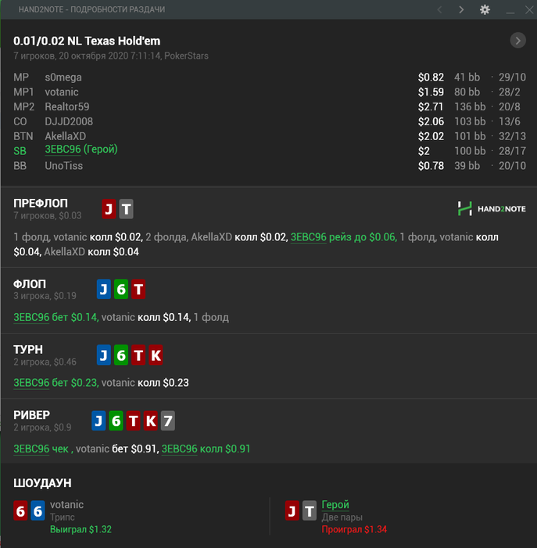Click UnoTiss's $0.78 stack value
Viewport: 537px width, 548px height.
(431, 165)
